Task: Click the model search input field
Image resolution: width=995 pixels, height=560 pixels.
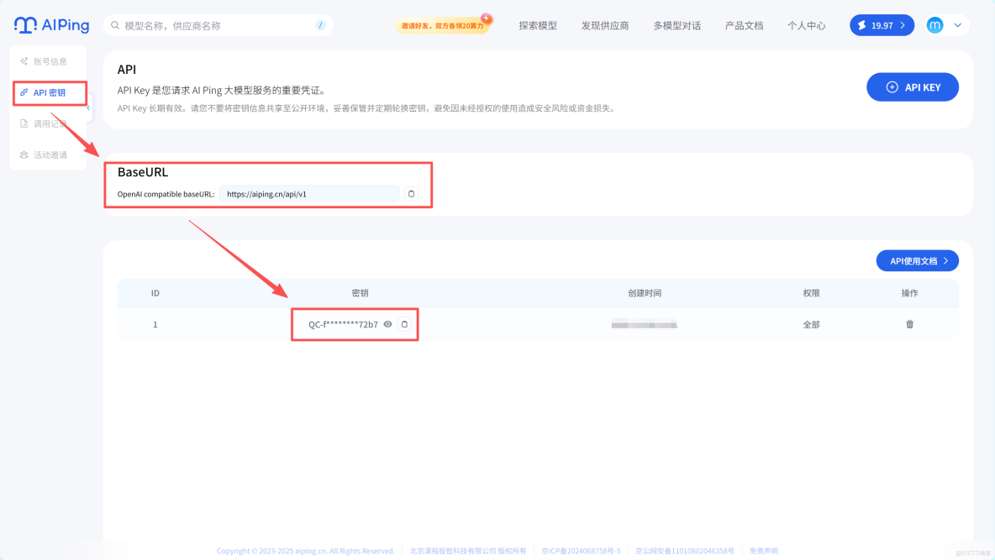Action: [210, 25]
